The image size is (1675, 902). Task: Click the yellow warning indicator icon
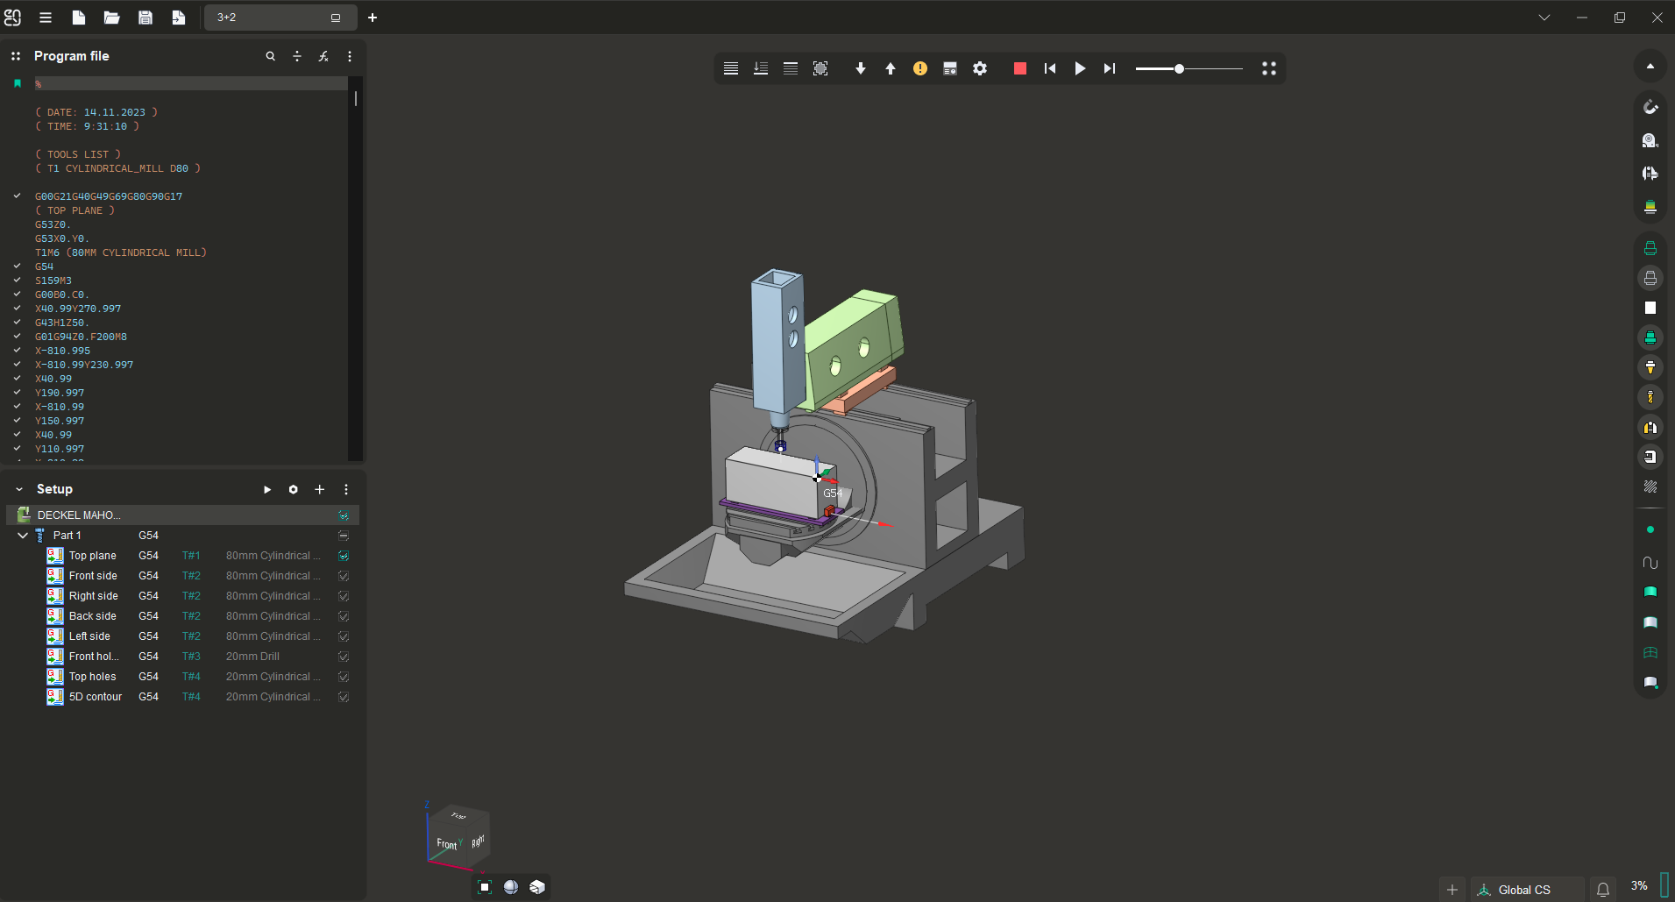coord(919,68)
